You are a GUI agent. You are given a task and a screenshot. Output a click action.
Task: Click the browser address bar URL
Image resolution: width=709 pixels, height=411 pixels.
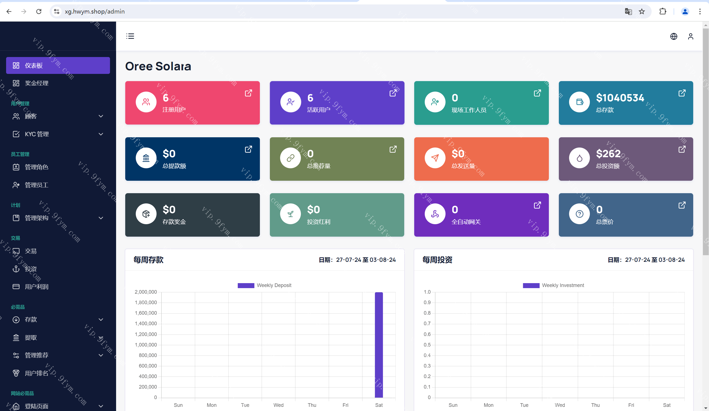click(95, 12)
